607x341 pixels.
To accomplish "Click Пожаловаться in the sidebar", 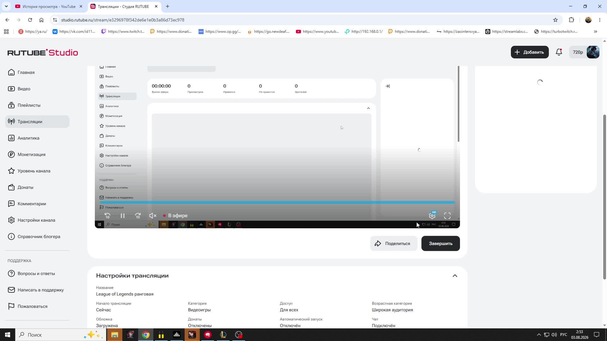I will [x=37, y=306].
